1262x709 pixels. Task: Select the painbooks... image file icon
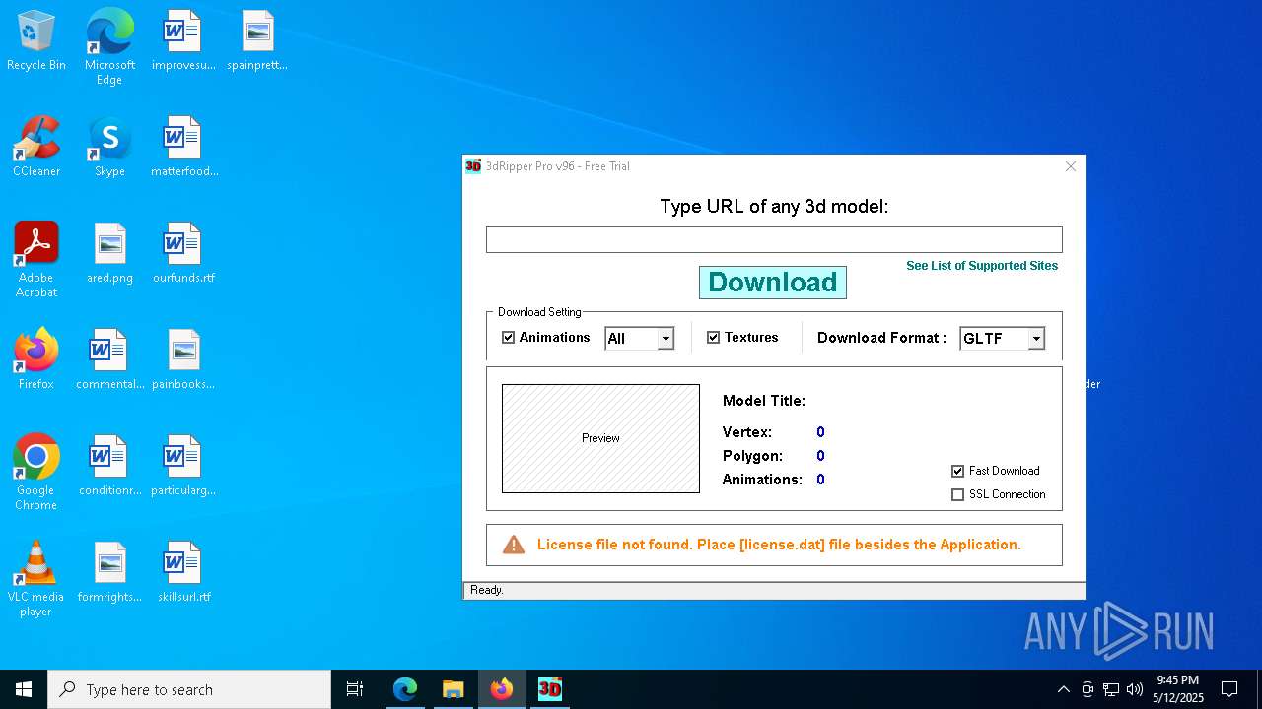(183, 360)
